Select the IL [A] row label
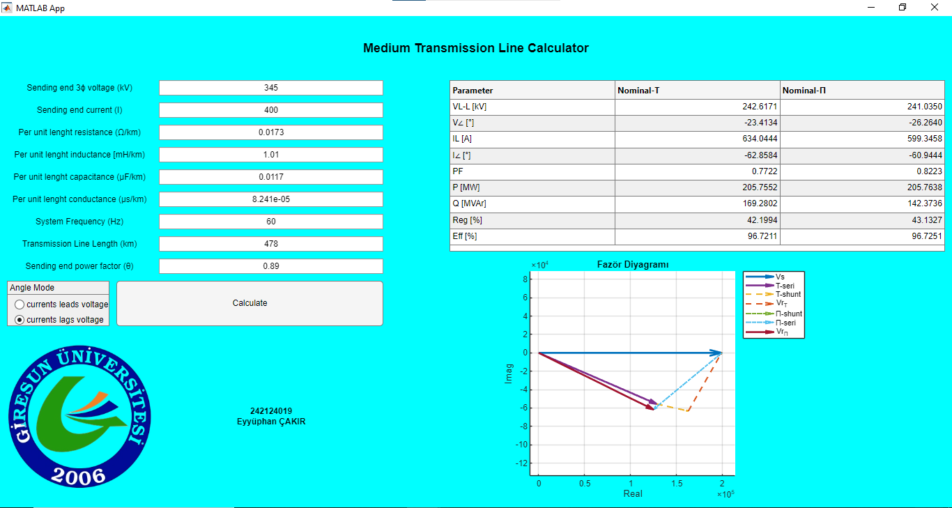952x508 pixels. coord(532,139)
